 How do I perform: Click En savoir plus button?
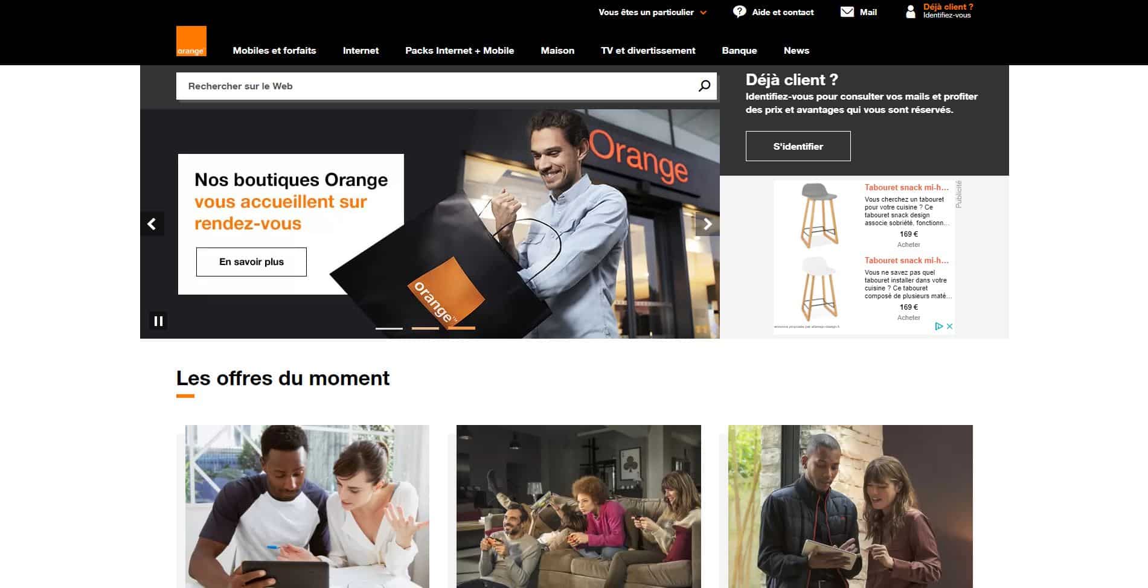pyautogui.click(x=251, y=262)
